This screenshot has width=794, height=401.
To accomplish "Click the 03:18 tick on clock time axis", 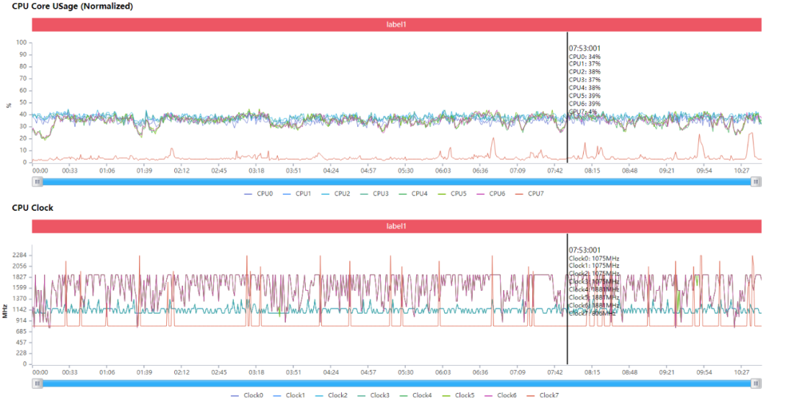I will coord(257,372).
